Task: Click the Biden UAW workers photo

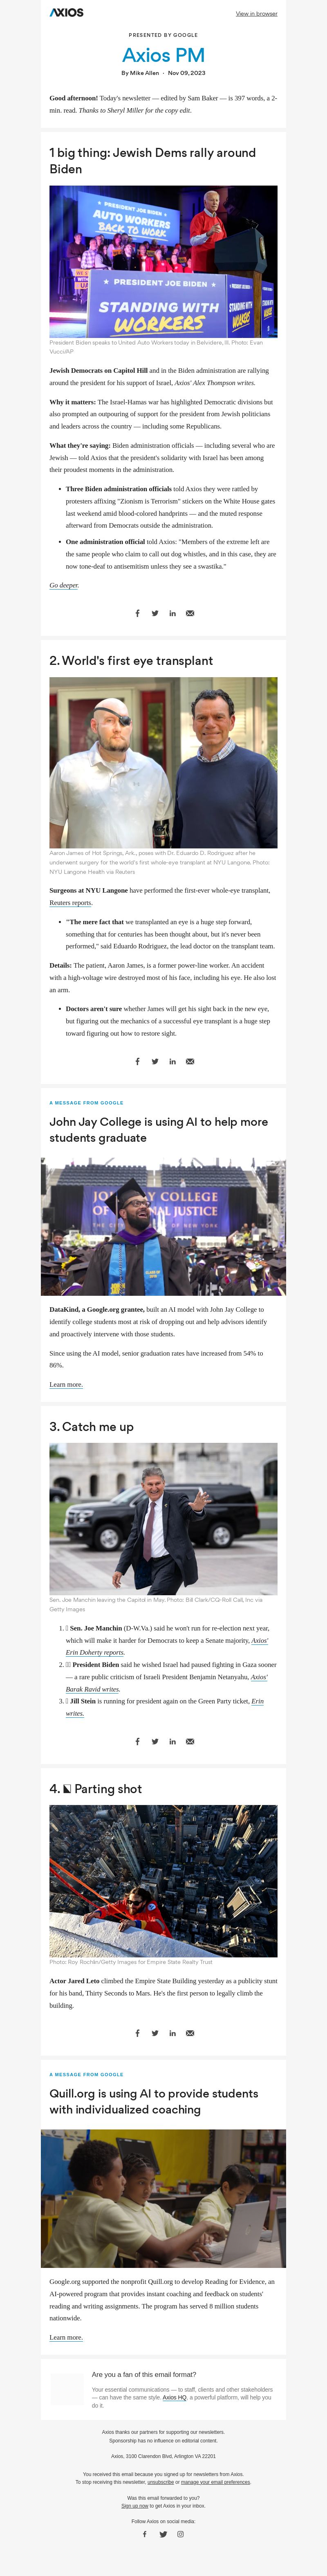Action: 163,261
